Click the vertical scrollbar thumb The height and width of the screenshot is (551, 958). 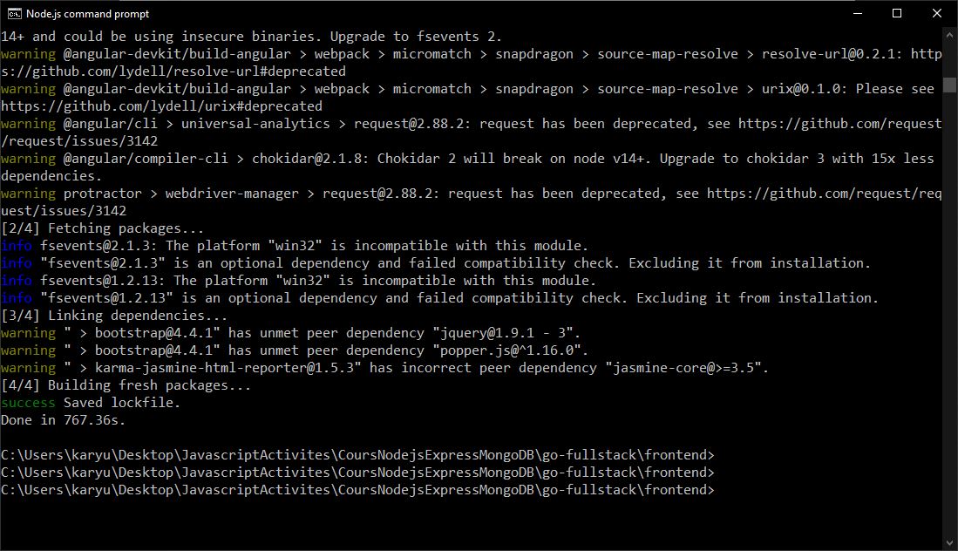pyautogui.click(x=949, y=85)
